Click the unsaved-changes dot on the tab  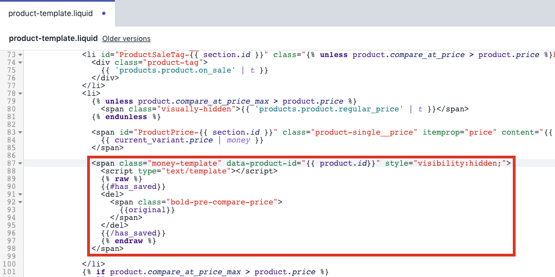tap(104, 13)
